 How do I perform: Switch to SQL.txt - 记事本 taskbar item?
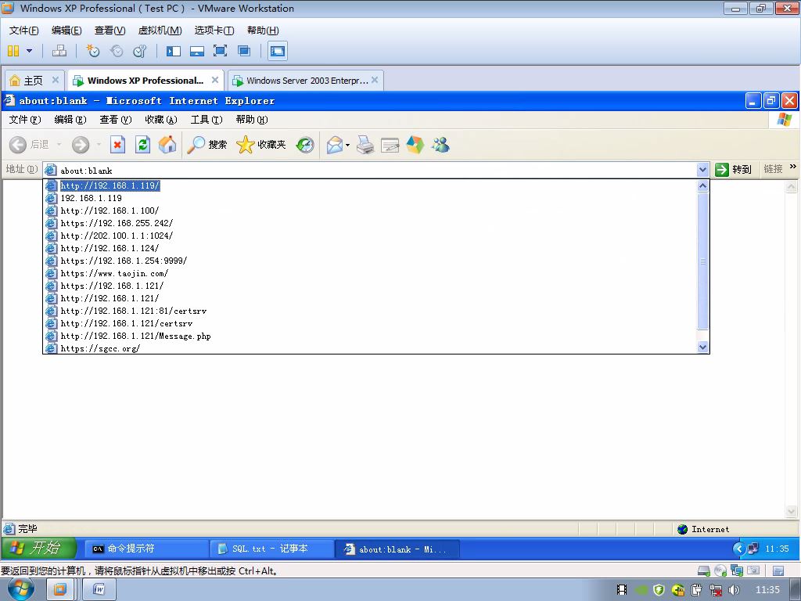[271, 549]
